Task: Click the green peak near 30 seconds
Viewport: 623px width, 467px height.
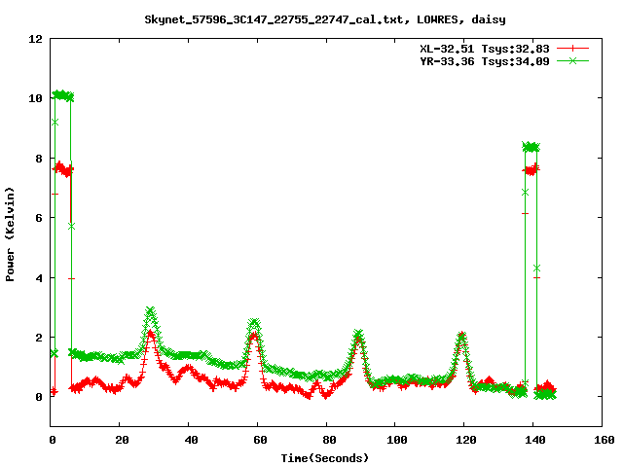Action: tap(151, 310)
